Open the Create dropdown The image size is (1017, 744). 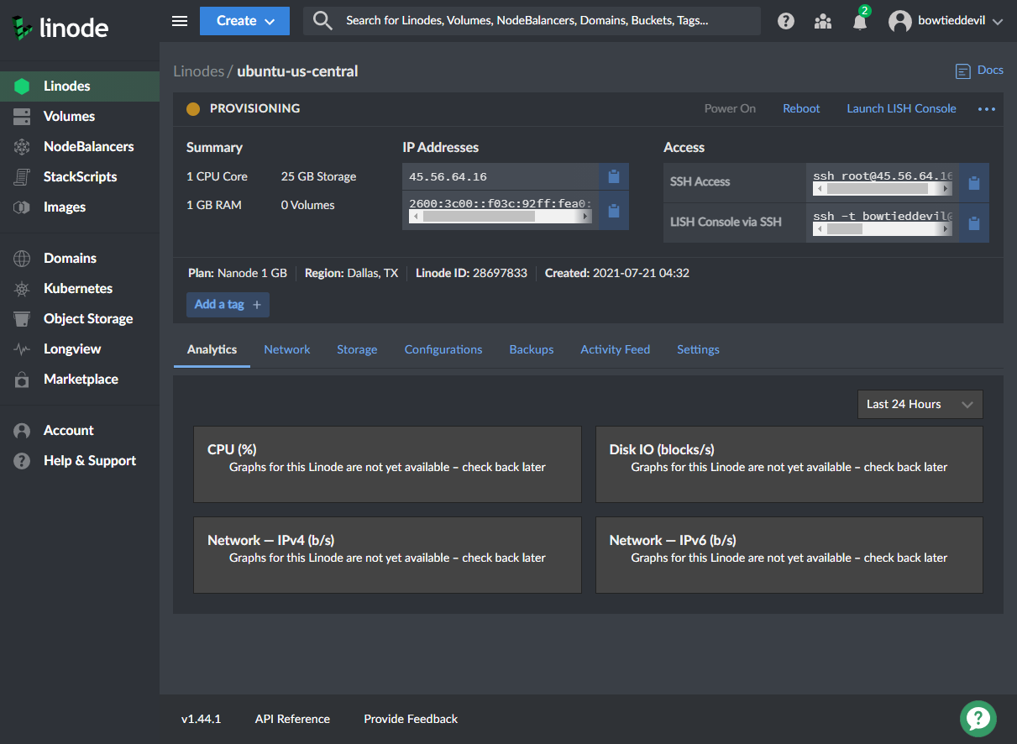[x=244, y=21]
